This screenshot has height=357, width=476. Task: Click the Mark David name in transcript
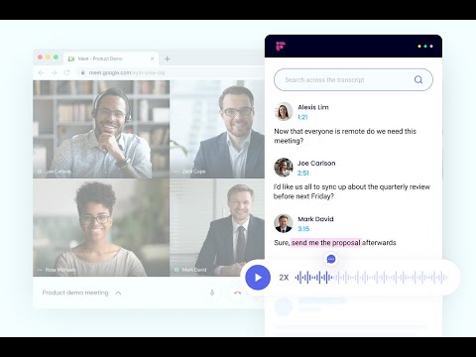pos(315,219)
